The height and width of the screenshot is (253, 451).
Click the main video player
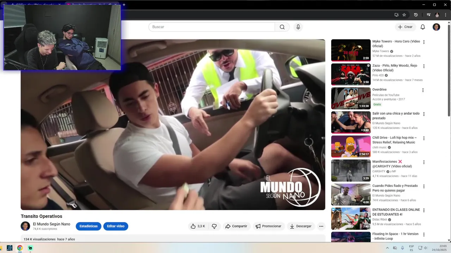(173, 125)
